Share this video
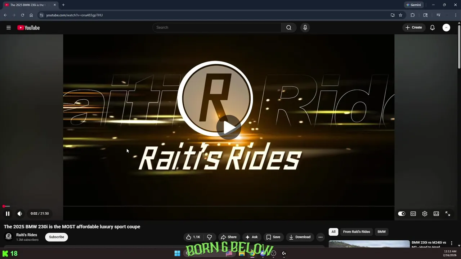The width and height of the screenshot is (461, 259). click(x=229, y=237)
